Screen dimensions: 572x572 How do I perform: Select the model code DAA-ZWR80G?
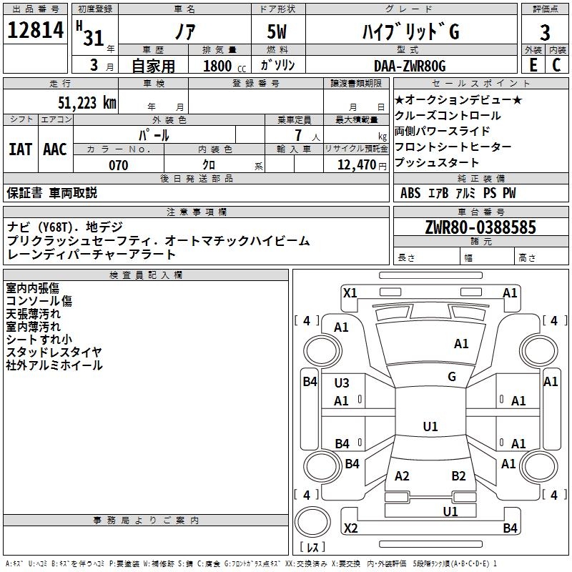point(410,66)
